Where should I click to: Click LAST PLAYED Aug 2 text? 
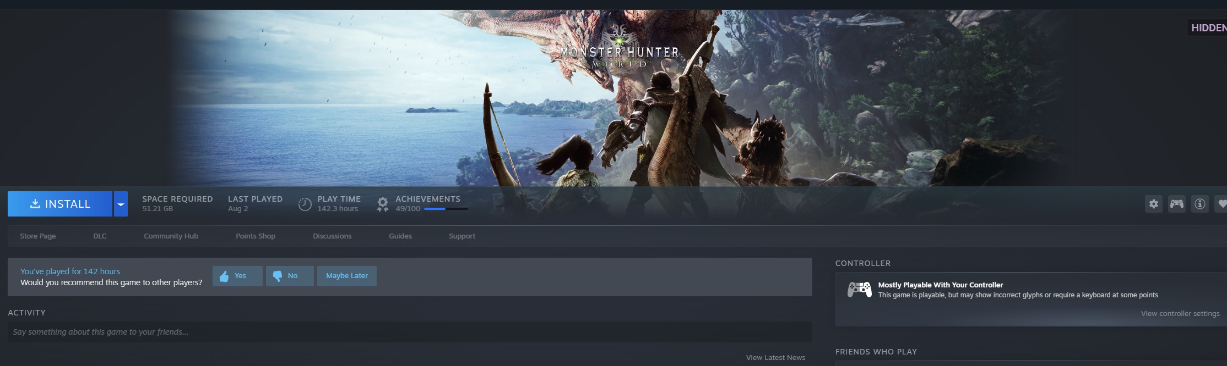point(255,203)
